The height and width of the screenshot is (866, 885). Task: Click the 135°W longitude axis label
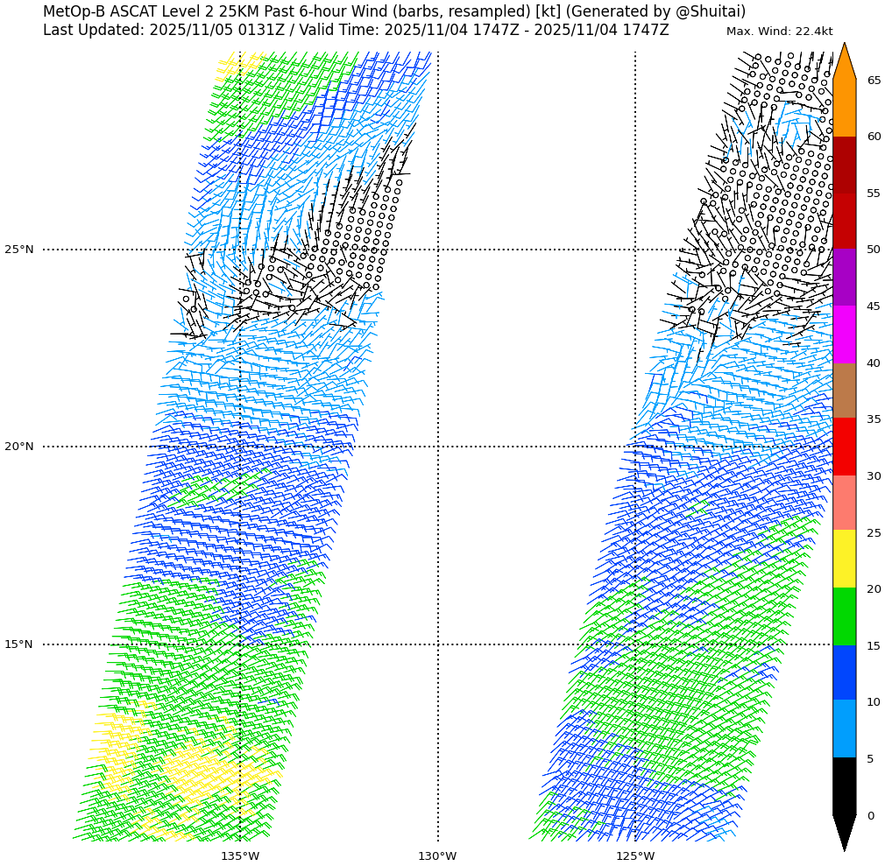click(x=240, y=855)
